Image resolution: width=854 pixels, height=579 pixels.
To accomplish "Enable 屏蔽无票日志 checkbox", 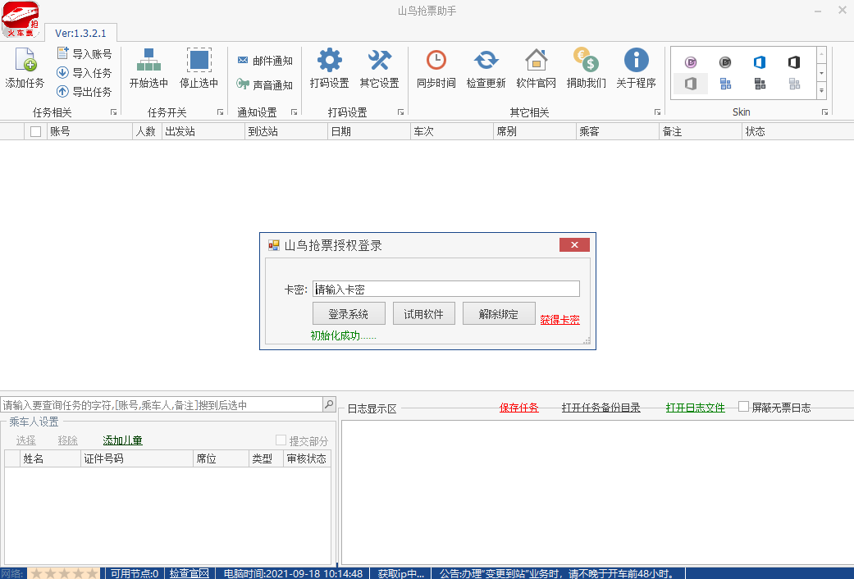I will point(743,406).
